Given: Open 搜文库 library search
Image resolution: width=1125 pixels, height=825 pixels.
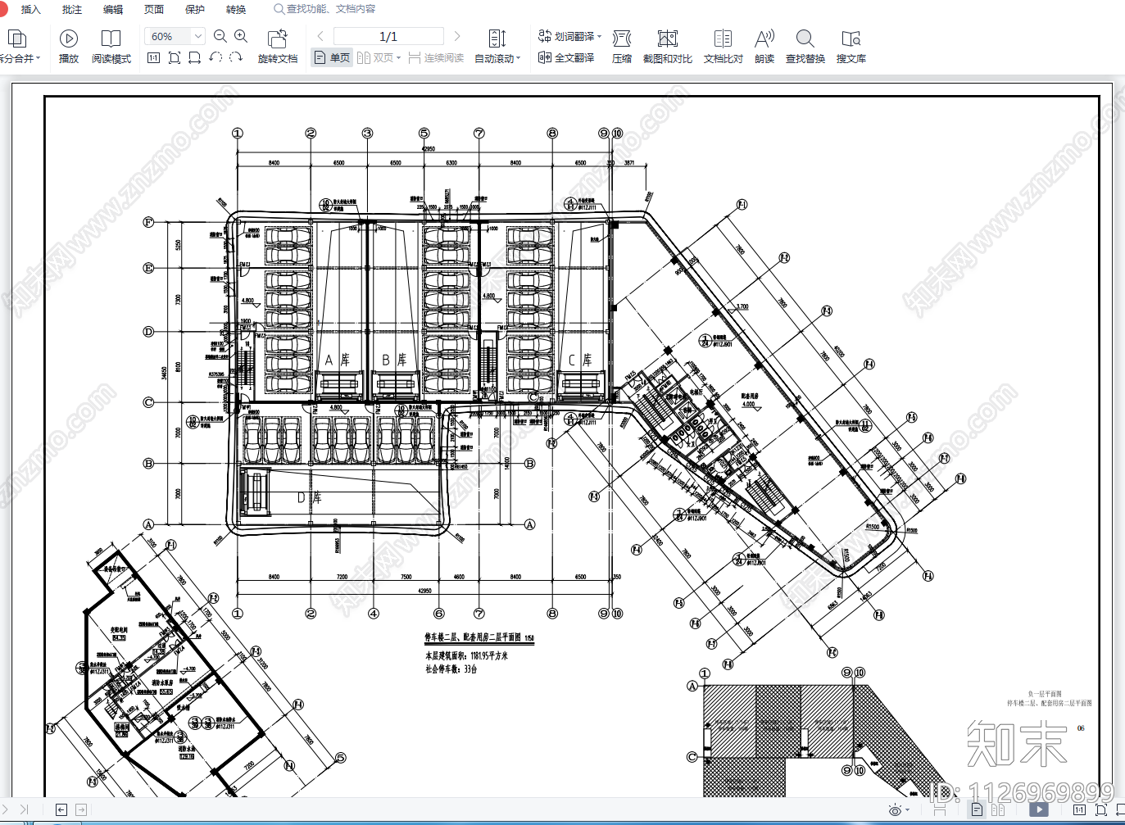Looking at the screenshot, I should click(851, 47).
